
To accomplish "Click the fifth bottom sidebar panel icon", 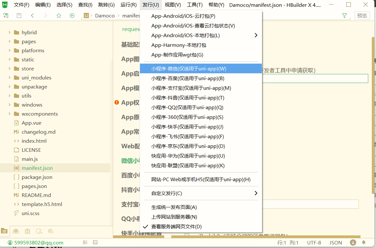I will click(x=50, y=231).
